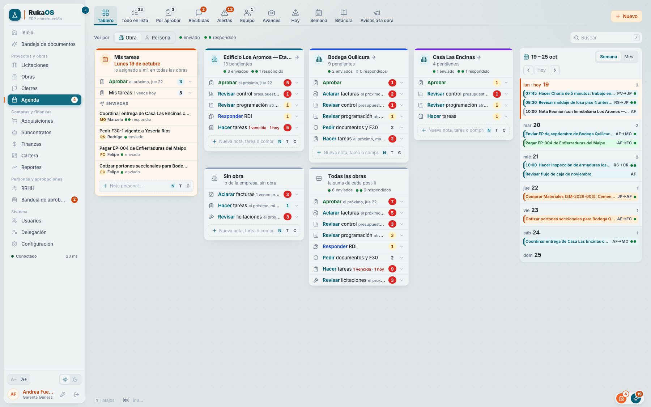Expand Pedir documentos in Bodega Quilicura
Image resolution: width=651 pixels, height=407 pixels.
(401, 128)
